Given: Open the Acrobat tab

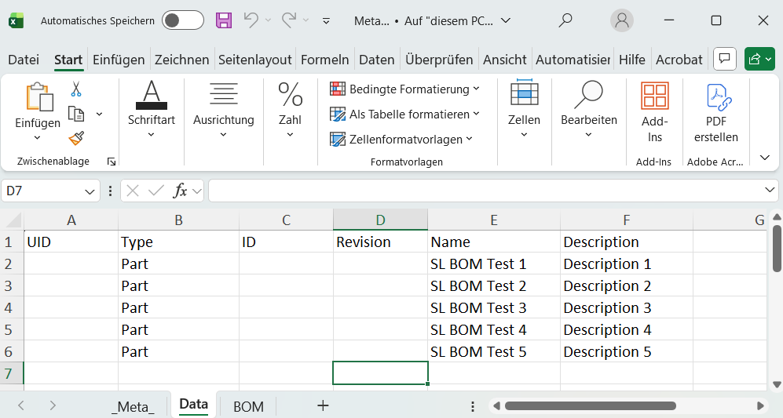Looking at the screenshot, I should pos(679,60).
